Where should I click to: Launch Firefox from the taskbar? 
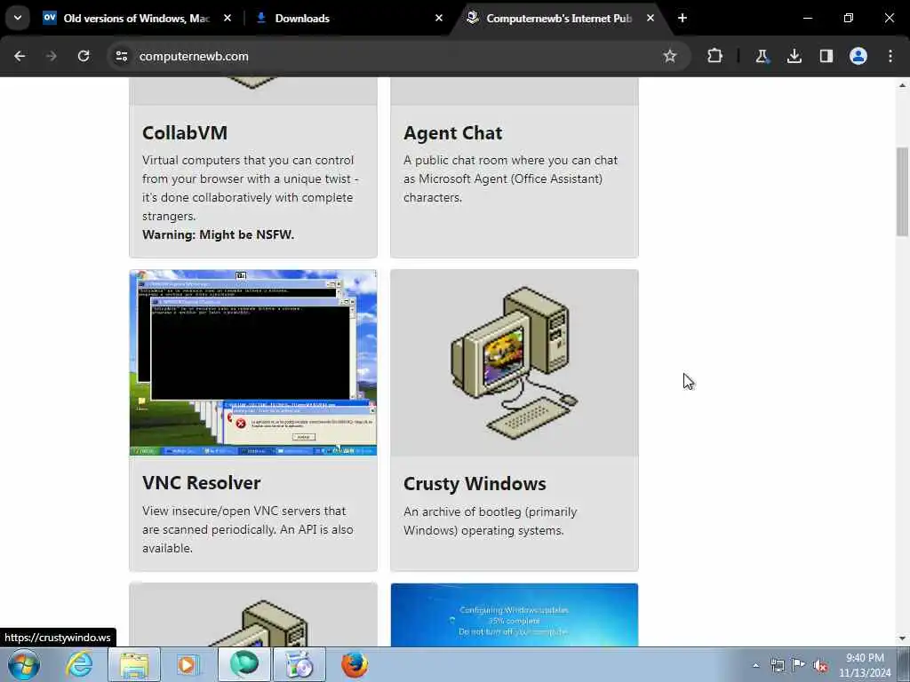pyautogui.click(x=355, y=664)
